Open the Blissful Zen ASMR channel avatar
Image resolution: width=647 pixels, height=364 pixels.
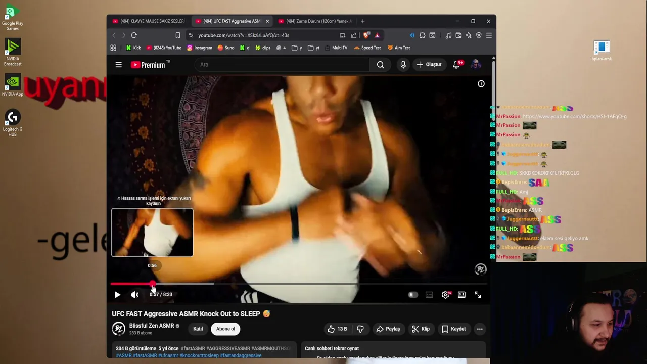coord(118,329)
